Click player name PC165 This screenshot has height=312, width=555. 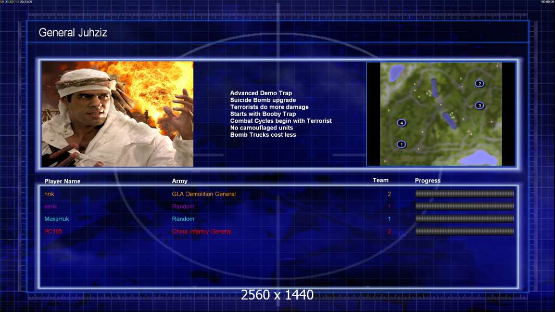click(53, 231)
